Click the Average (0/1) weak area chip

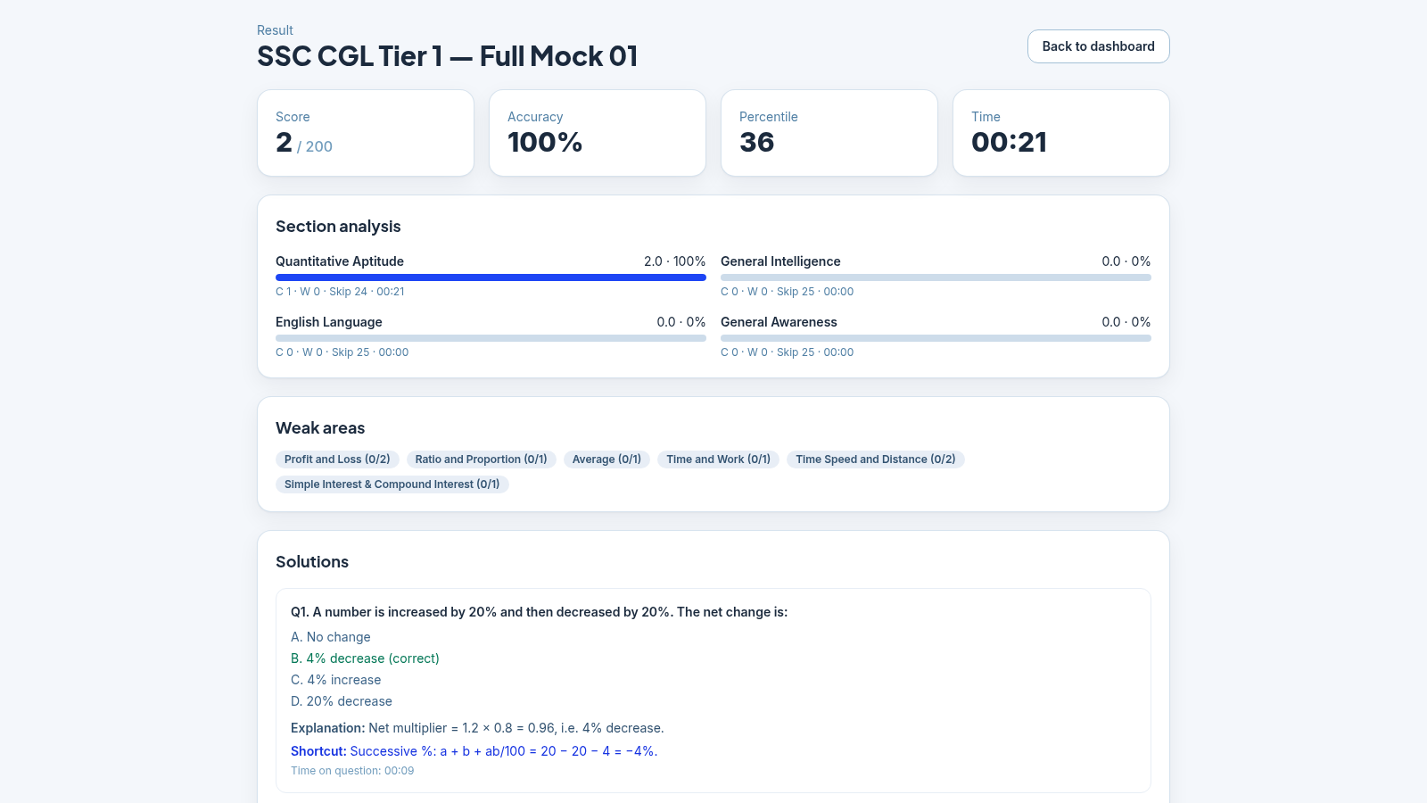click(x=606, y=459)
